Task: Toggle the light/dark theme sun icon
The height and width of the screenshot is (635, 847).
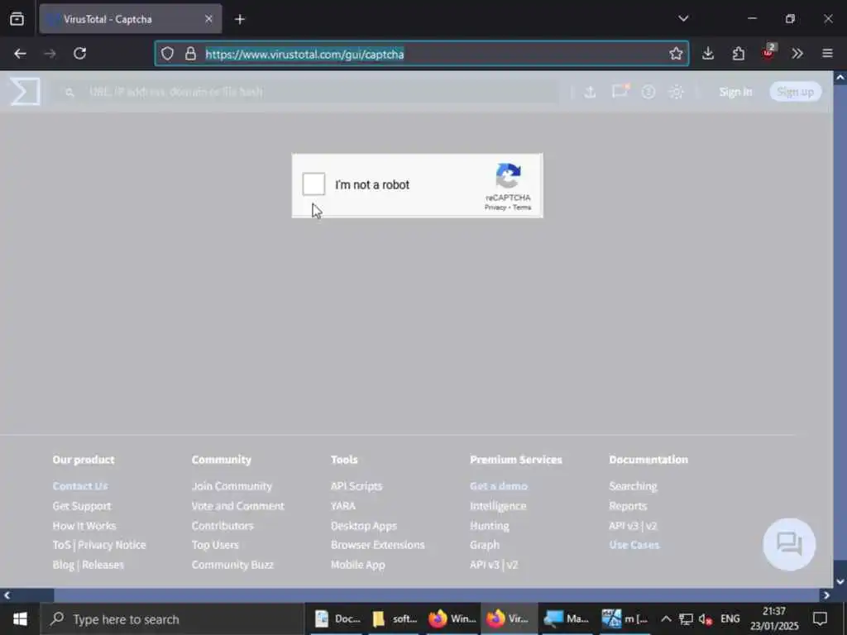Action: [x=677, y=93]
